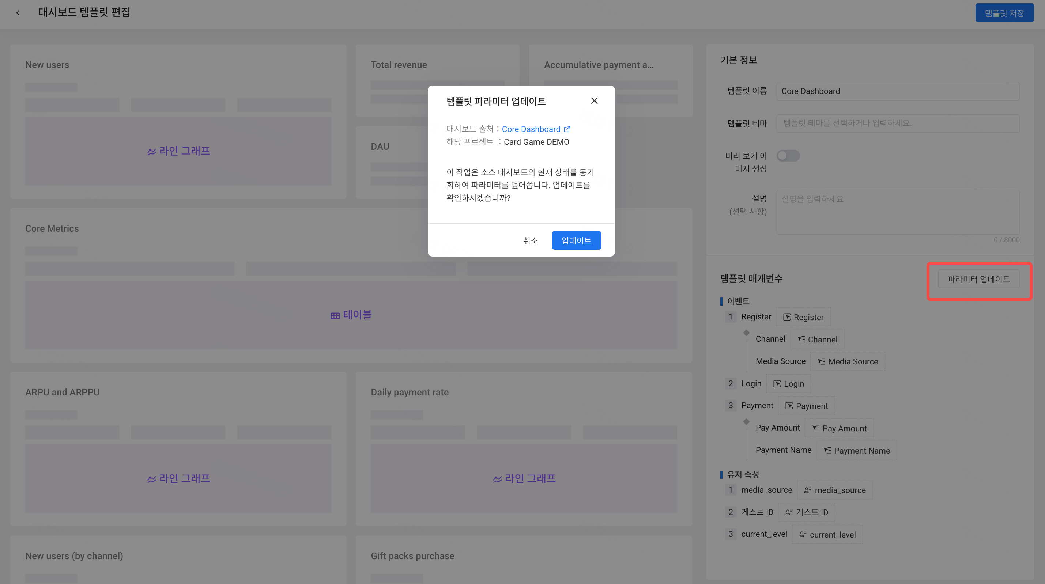Click line graph icon in ARPU and ARPPU
Screen dimensions: 1045x584
click(152, 479)
